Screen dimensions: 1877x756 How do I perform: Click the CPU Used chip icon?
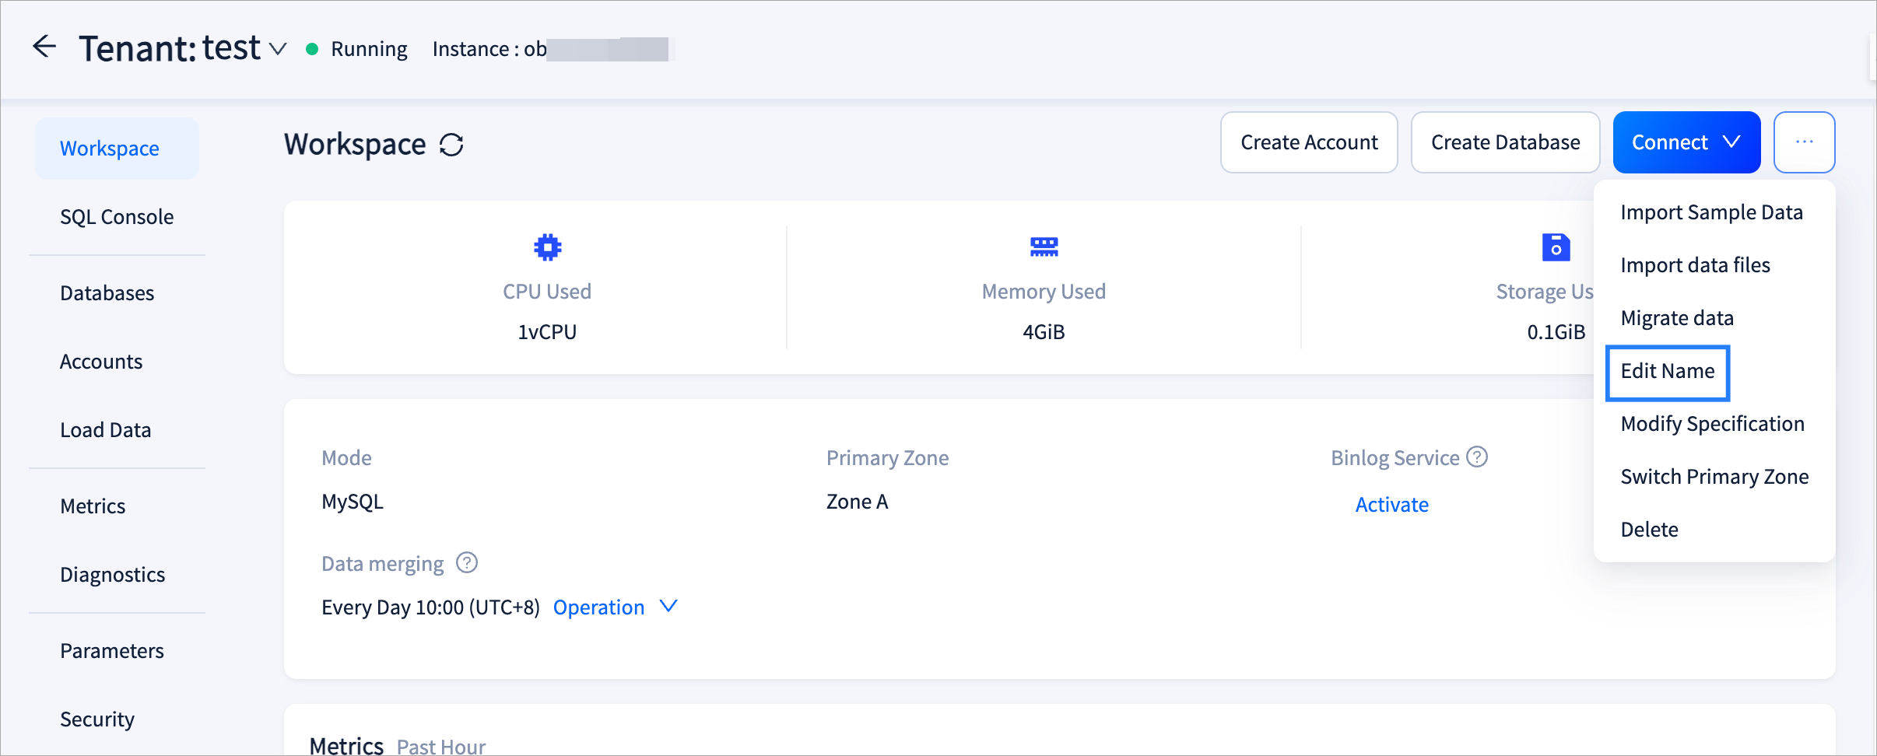(x=547, y=247)
